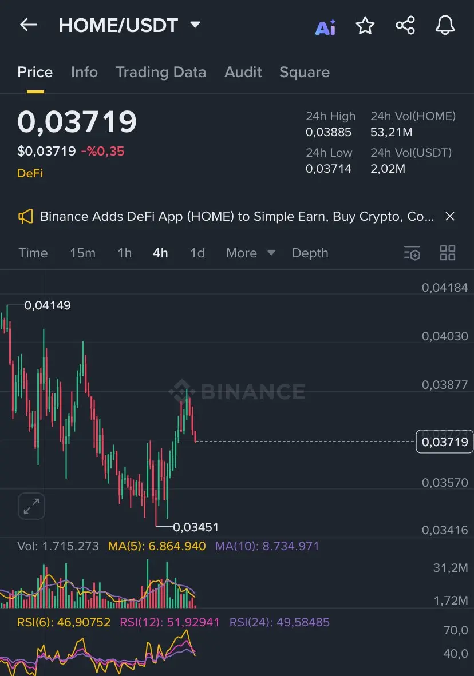This screenshot has height=676, width=474.
Task: Open chart indicator settings icon
Action: coord(412,253)
